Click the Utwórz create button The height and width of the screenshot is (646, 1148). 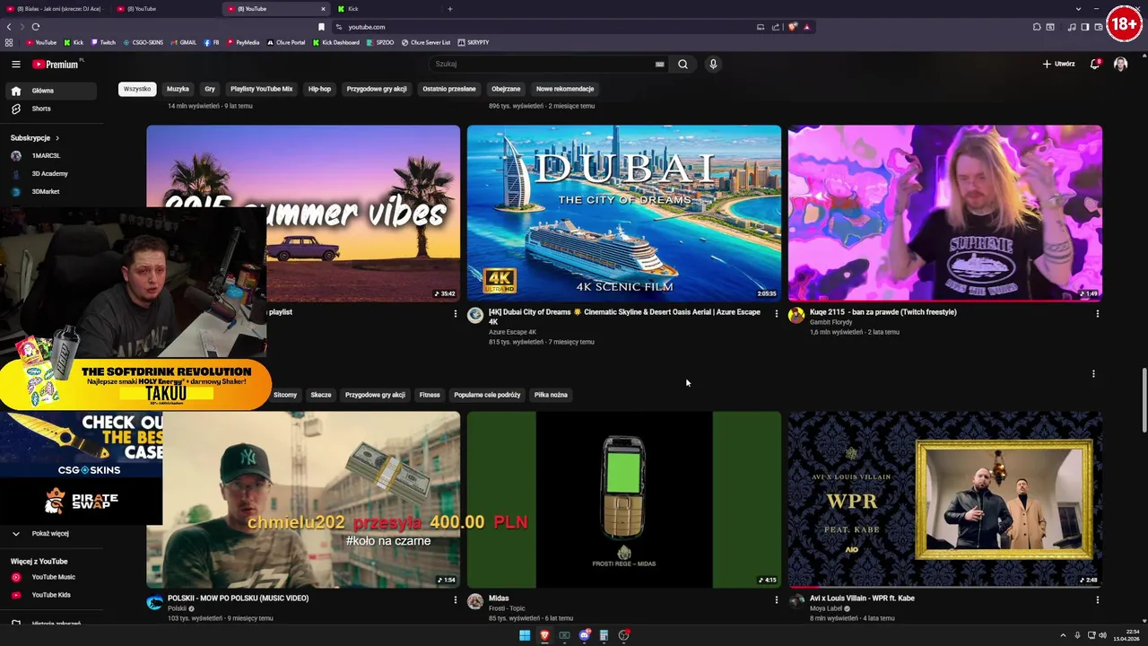click(x=1058, y=64)
